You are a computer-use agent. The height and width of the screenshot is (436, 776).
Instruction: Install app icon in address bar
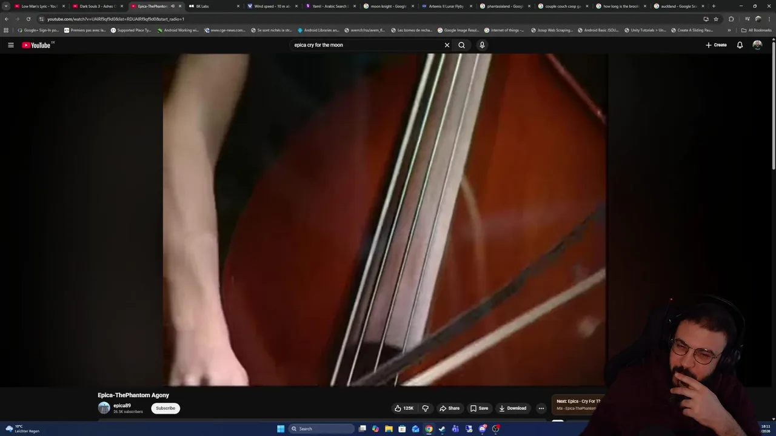point(706,19)
